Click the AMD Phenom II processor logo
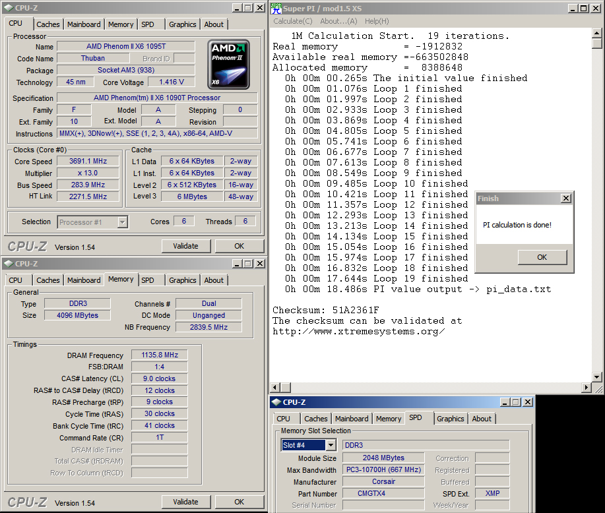605x513 pixels. tap(229, 64)
